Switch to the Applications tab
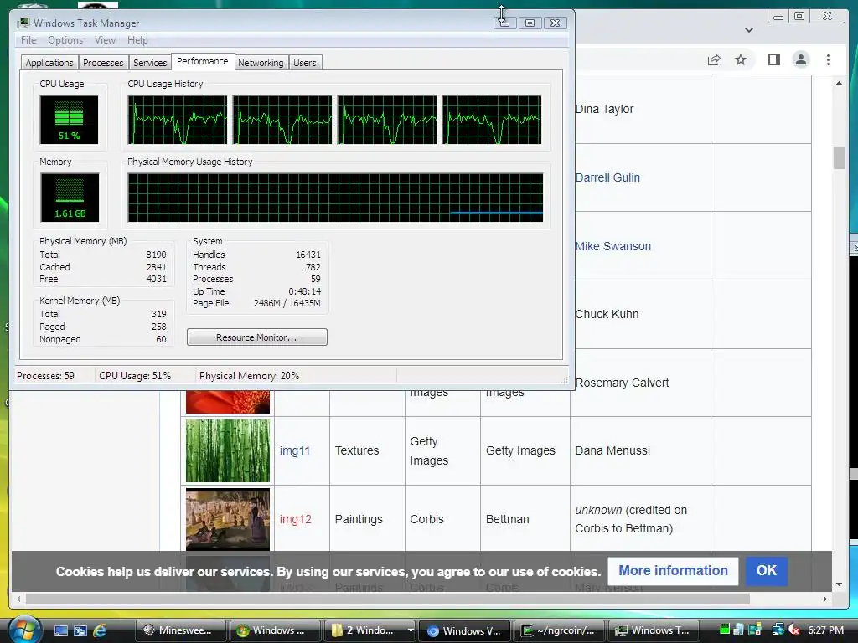Screen dimensions: 858x643 49,63
